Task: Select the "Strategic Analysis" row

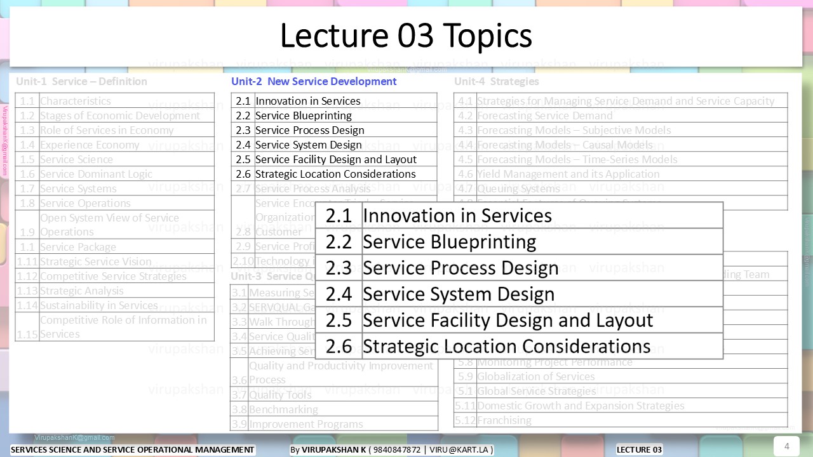Action: (x=115, y=291)
